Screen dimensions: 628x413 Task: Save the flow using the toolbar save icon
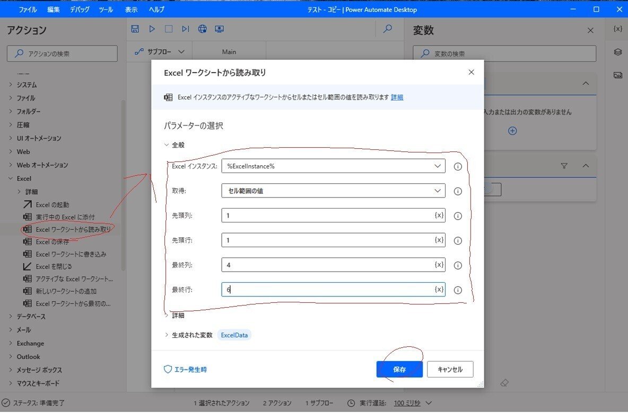(135, 29)
